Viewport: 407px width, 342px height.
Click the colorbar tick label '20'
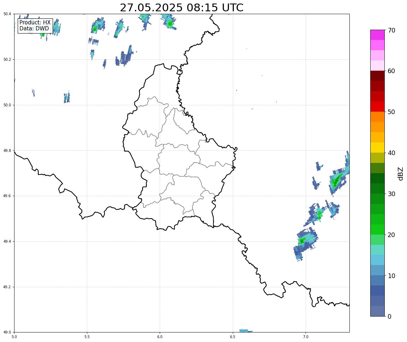point(391,235)
